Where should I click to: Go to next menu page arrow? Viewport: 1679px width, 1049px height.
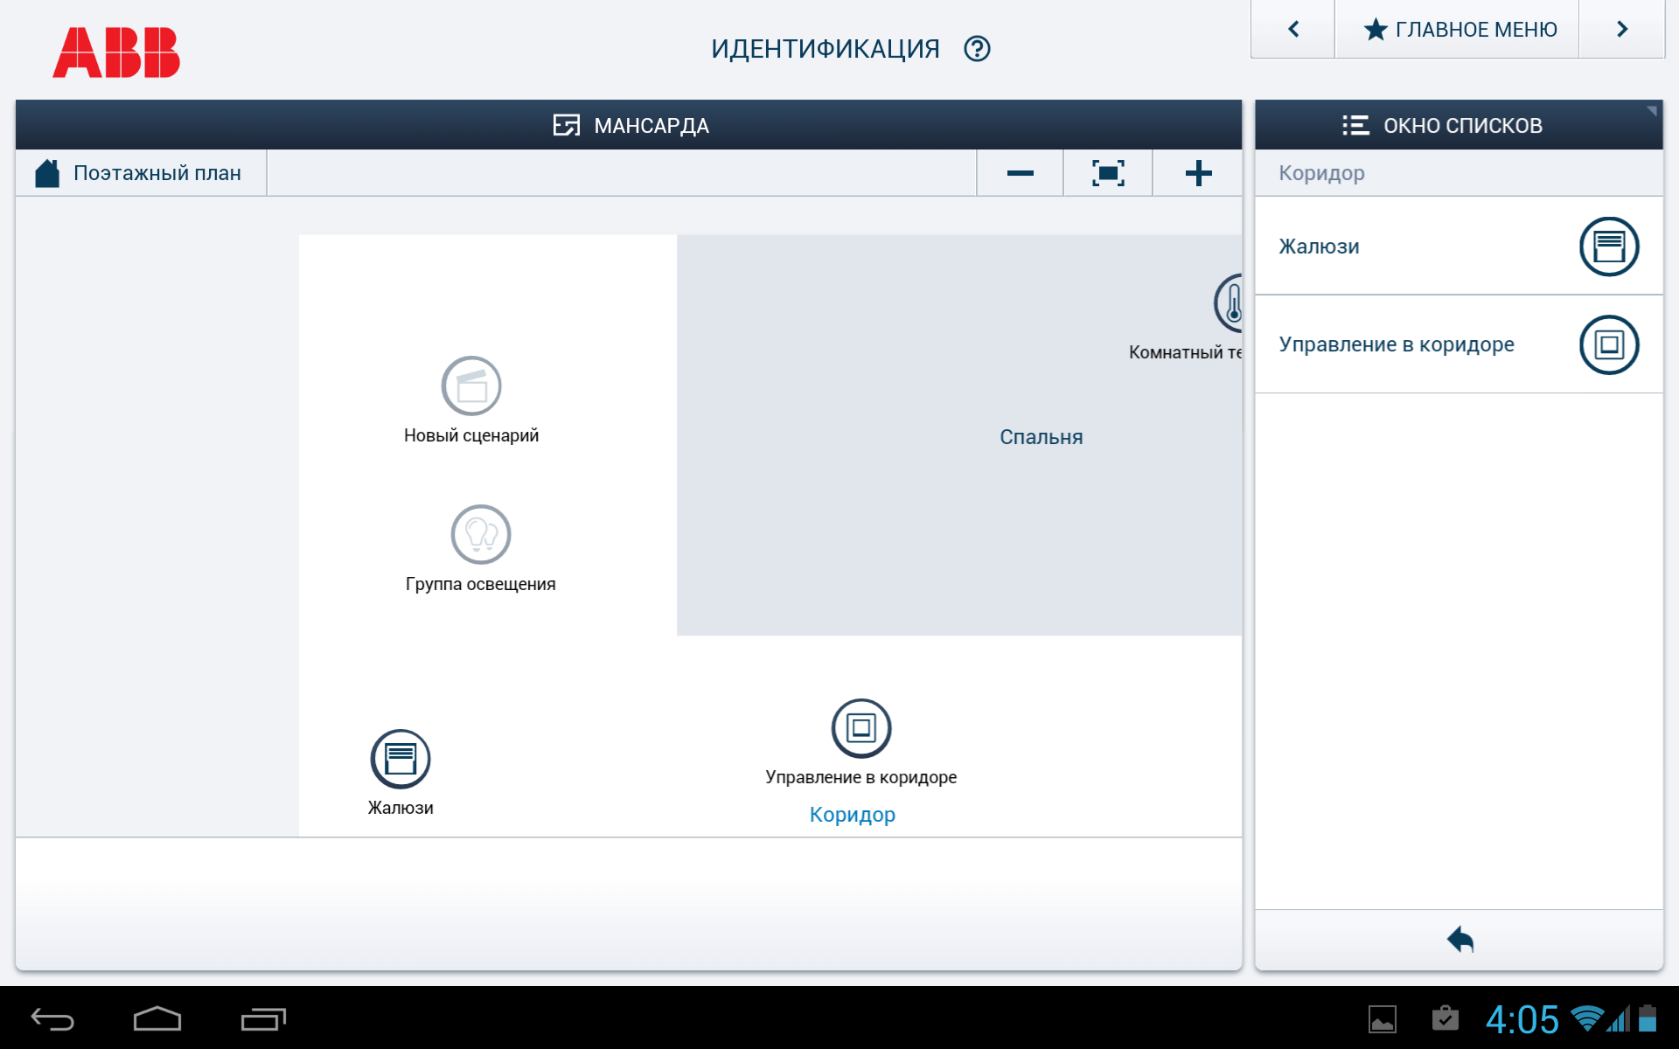(x=1622, y=30)
